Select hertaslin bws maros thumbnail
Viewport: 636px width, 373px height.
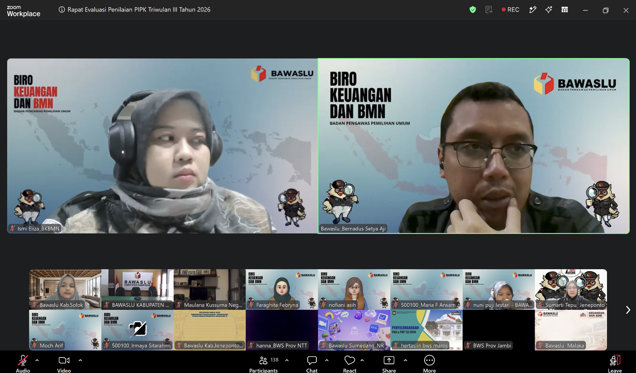tap(427, 330)
